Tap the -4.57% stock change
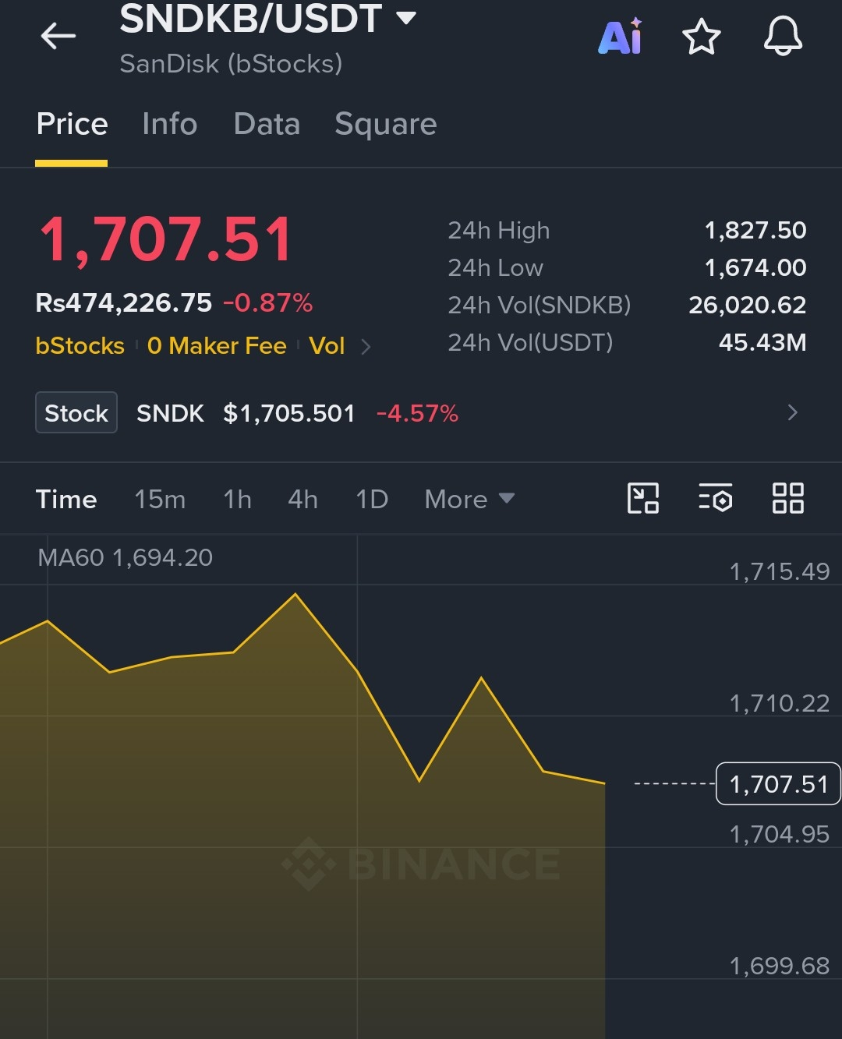Screen dimensions: 842x1039 coord(417,413)
